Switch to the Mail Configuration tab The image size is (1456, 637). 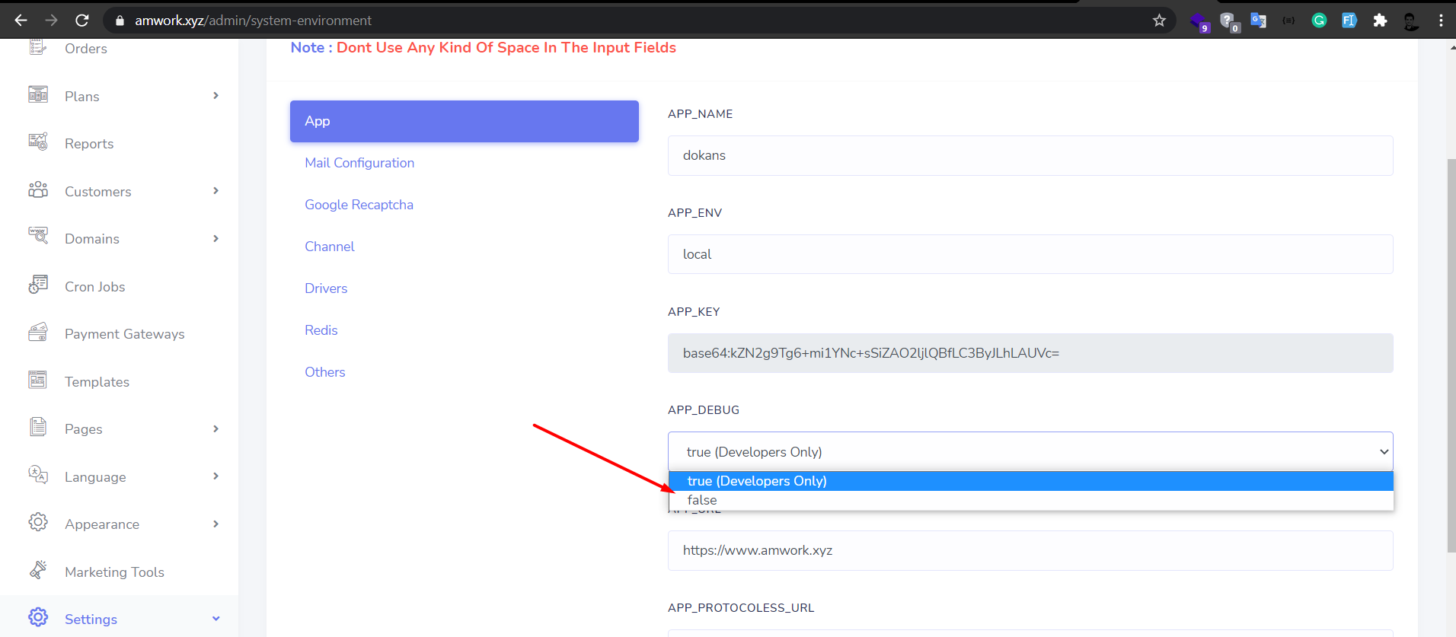(x=359, y=163)
